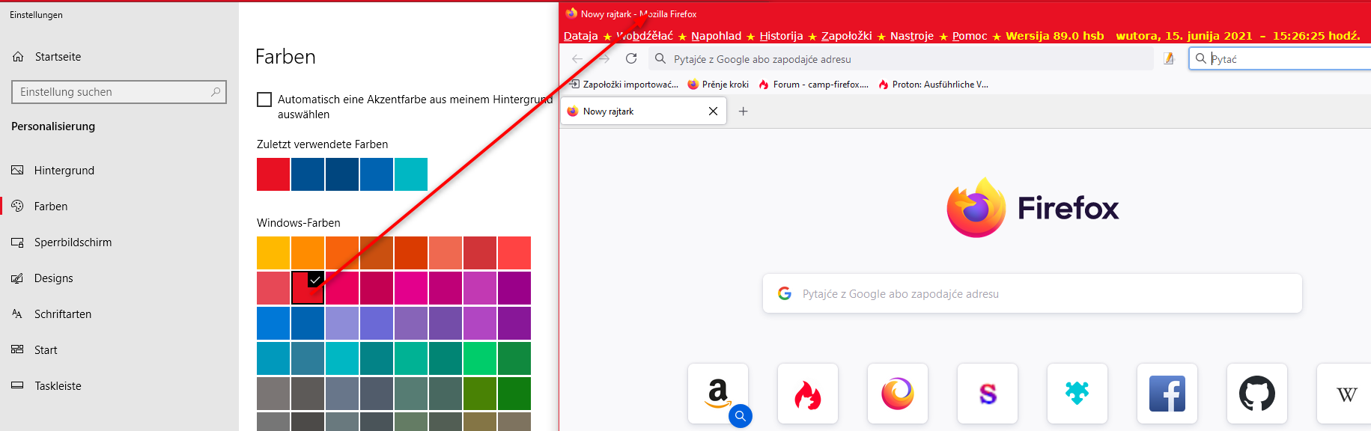This screenshot has height=431, width=1371.
Task: Open the Pomoc menu
Action: point(970,36)
